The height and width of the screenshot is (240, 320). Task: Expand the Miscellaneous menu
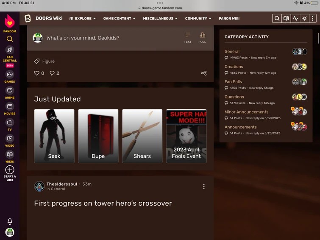[x=160, y=18]
